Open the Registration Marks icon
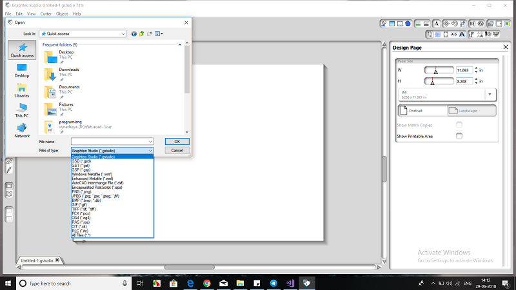516x290 pixels. point(446,34)
